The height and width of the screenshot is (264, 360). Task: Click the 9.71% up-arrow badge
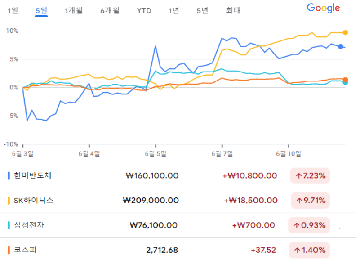(x=310, y=200)
